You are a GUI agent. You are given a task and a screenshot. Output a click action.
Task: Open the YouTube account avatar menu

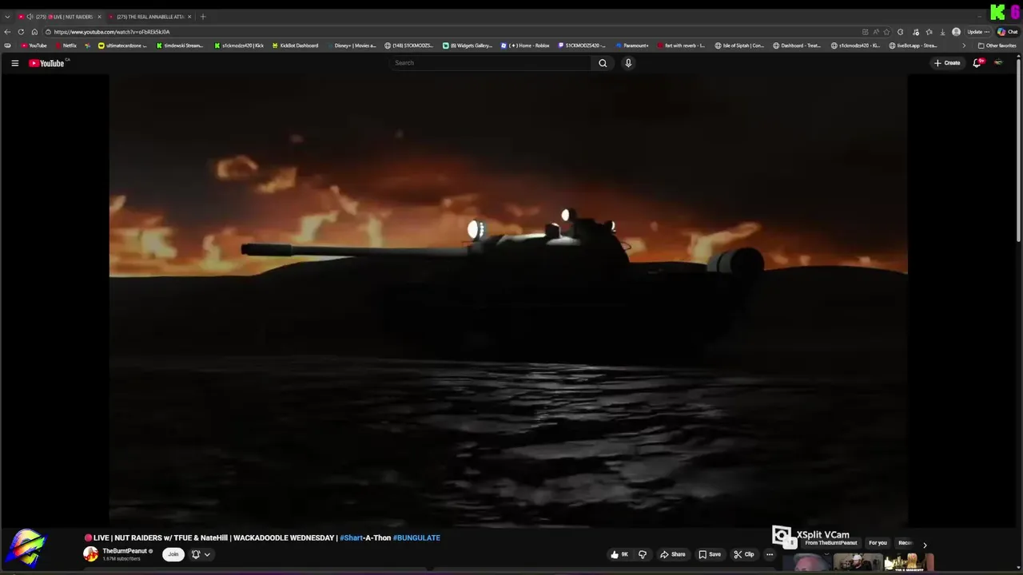tap(998, 63)
